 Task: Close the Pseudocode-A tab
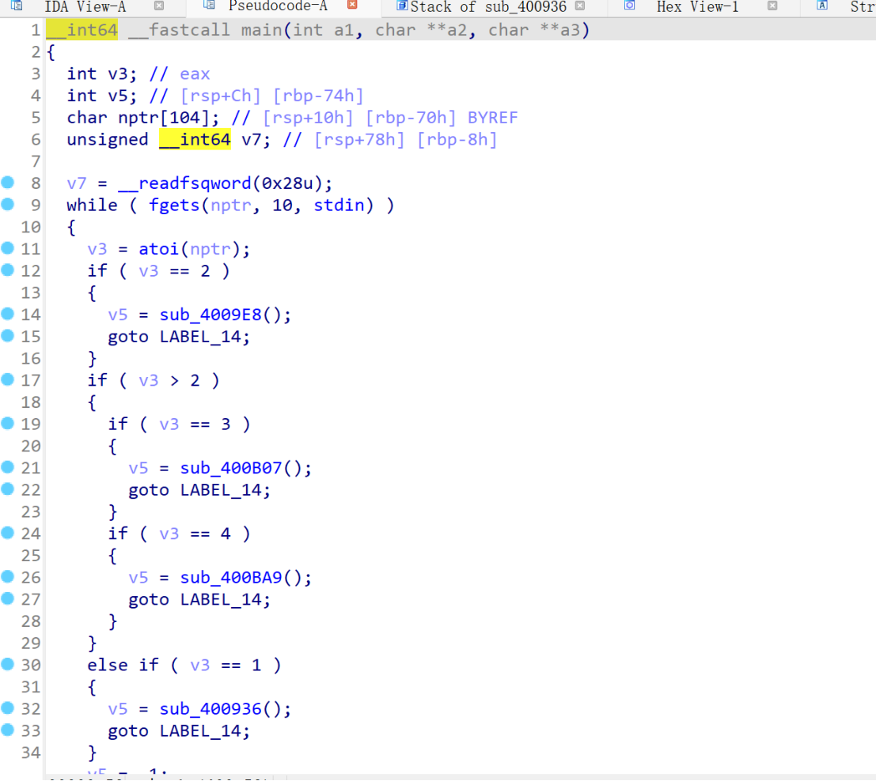[352, 6]
